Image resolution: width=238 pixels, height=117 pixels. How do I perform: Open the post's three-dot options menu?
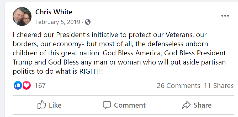(x=225, y=16)
